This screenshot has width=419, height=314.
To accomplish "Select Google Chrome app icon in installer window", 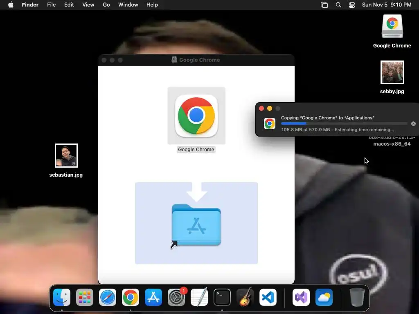I will pos(196,116).
